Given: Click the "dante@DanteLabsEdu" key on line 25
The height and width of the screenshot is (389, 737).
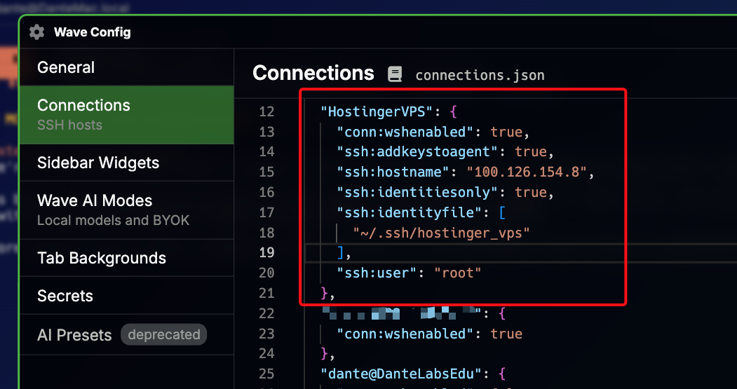Looking at the screenshot, I should (400, 374).
